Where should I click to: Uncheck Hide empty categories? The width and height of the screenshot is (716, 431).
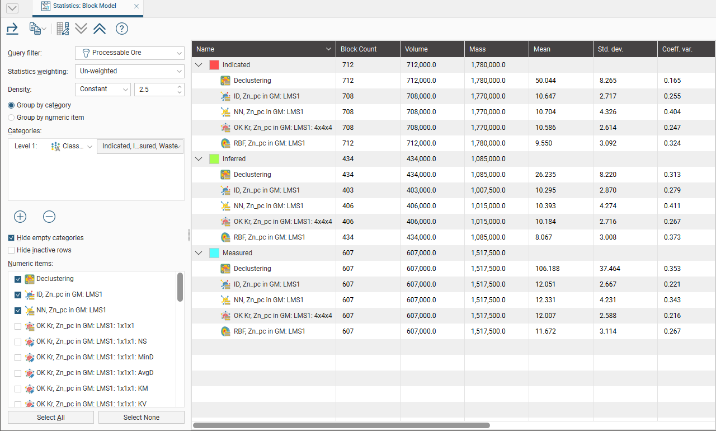point(11,238)
